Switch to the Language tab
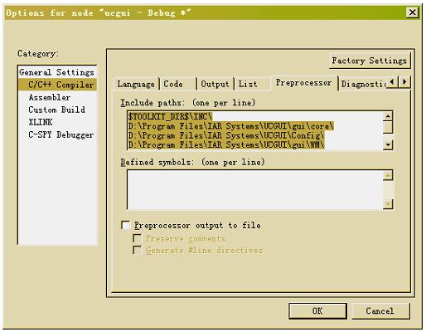The image size is (426, 332). [136, 84]
